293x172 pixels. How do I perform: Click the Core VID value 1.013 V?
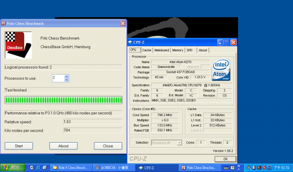point(200,77)
